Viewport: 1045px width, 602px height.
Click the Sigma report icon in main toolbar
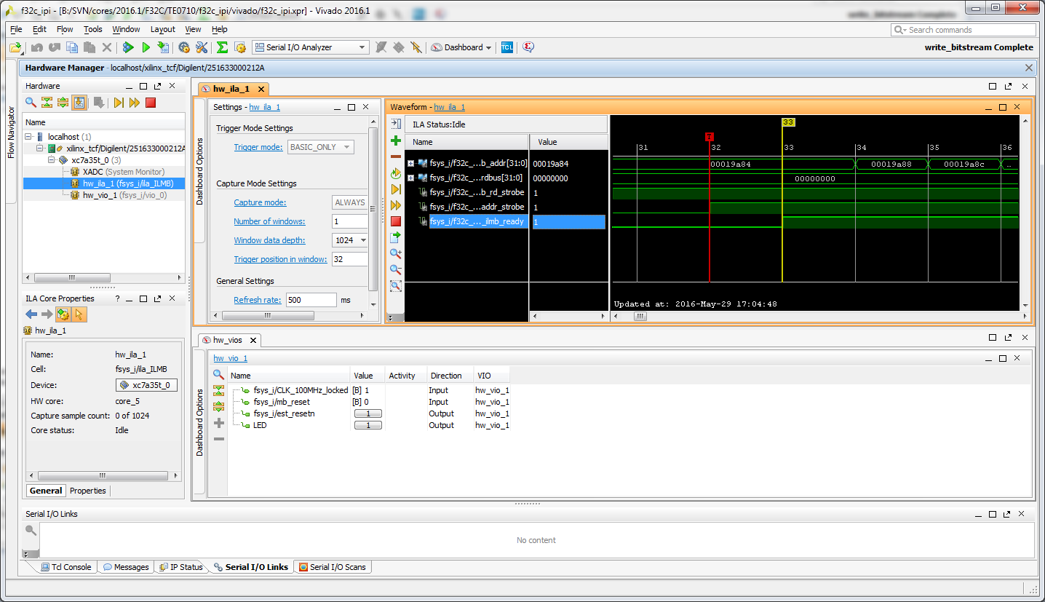click(x=223, y=47)
